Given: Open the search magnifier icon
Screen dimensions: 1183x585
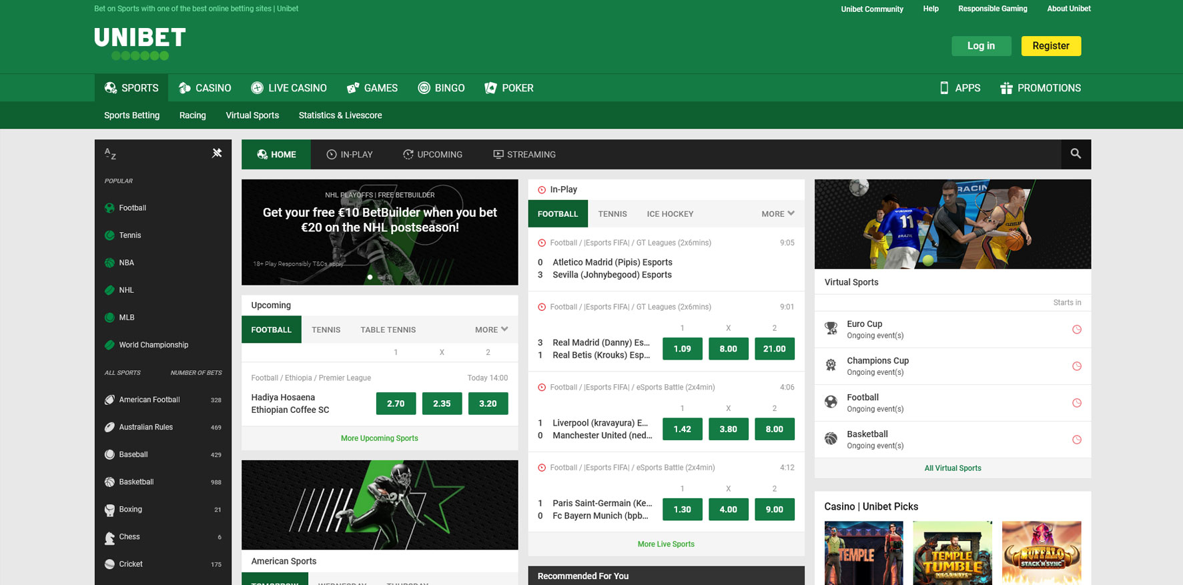Looking at the screenshot, I should tap(1076, 154).
